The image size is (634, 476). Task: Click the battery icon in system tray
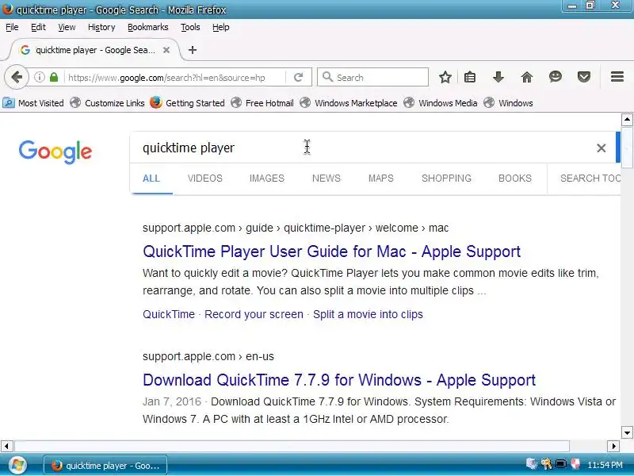(560, 464)
